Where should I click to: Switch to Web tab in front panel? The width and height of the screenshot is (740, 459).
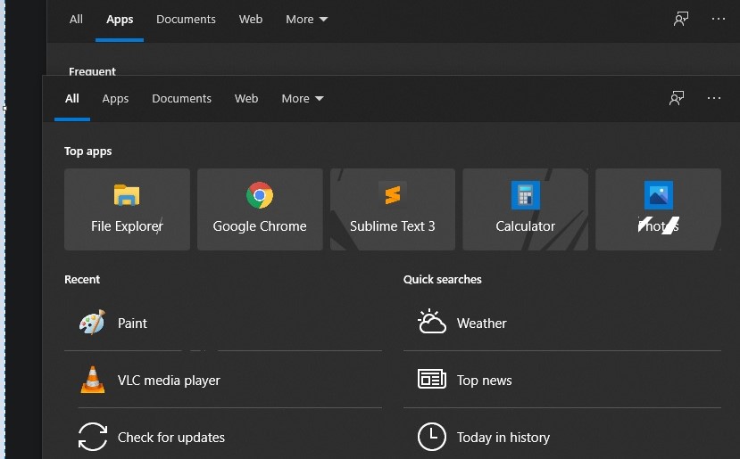coord(246,99)
